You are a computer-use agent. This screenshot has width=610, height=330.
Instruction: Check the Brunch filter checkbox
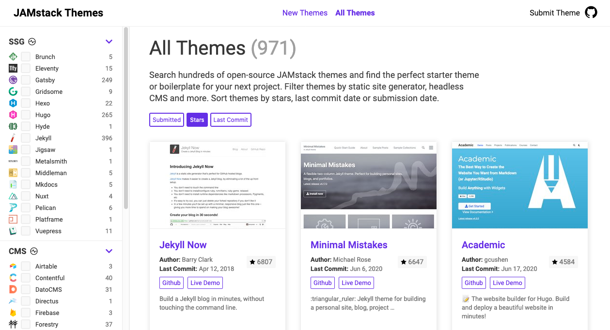[26, 57]
